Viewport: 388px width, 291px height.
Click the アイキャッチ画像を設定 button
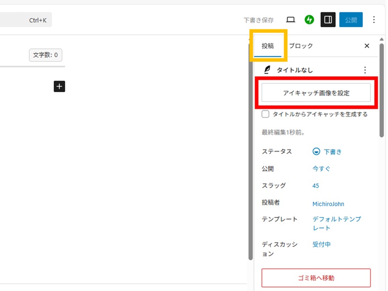point(316,93)
